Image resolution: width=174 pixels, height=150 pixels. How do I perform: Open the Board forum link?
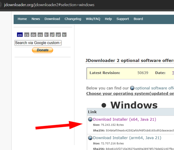(x=138, y=19)
